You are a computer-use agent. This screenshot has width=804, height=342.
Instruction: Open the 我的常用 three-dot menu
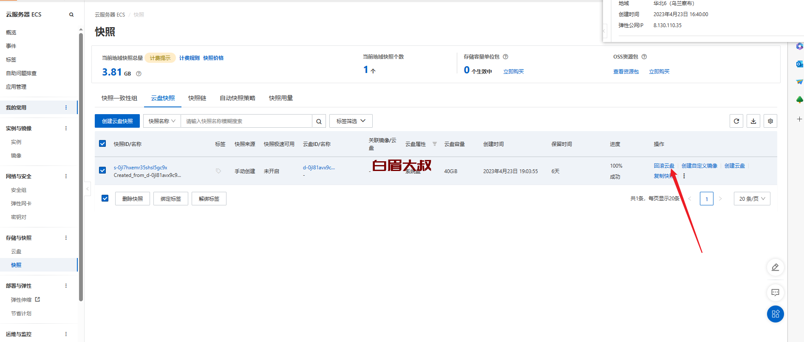pos(66,108)
